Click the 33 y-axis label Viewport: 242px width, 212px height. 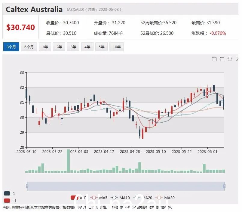point(22,72)
